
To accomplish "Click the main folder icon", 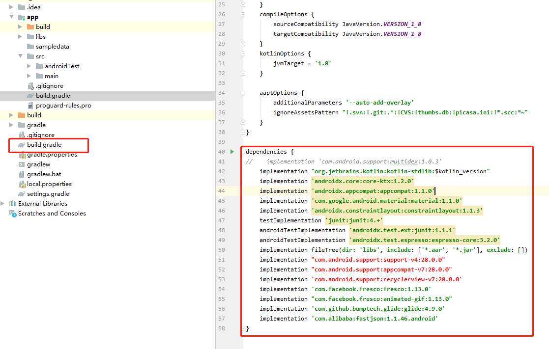I will (x=39, y=76).
